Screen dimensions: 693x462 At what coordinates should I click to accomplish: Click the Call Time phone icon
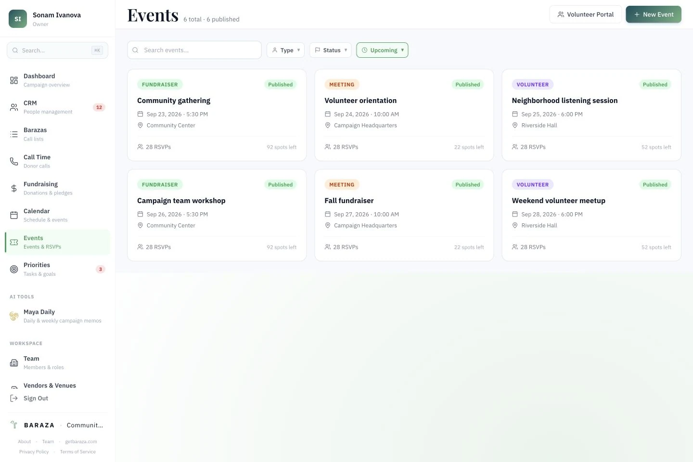pyautogui.click(x=14, y=161)
